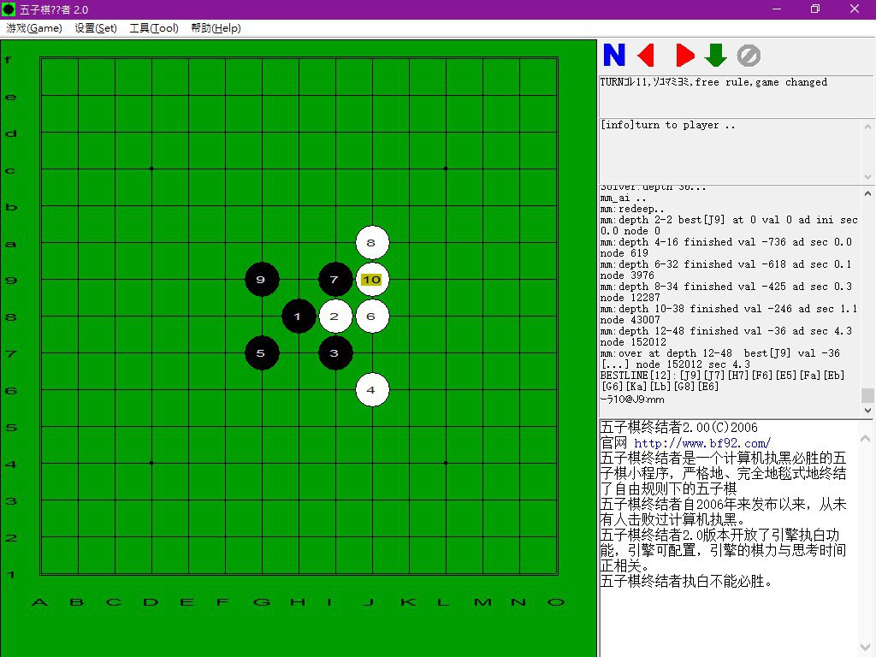Viewport: 876px width, 657px height.
Task: Click the about text scroll up arrow
Action: [866, 439]
